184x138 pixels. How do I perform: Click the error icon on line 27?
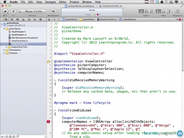click(x=48, y=122)
